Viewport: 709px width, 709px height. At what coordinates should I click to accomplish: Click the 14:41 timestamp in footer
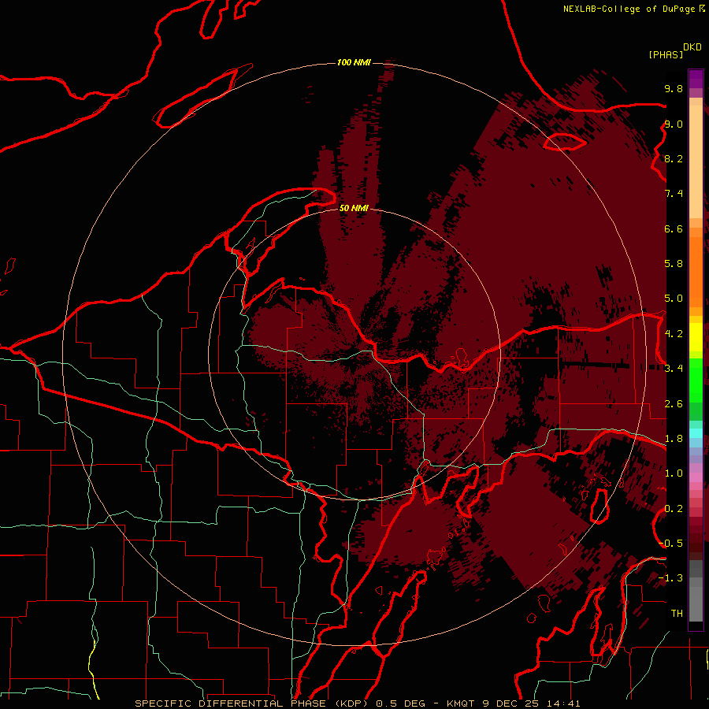click(x=564, y=703)
